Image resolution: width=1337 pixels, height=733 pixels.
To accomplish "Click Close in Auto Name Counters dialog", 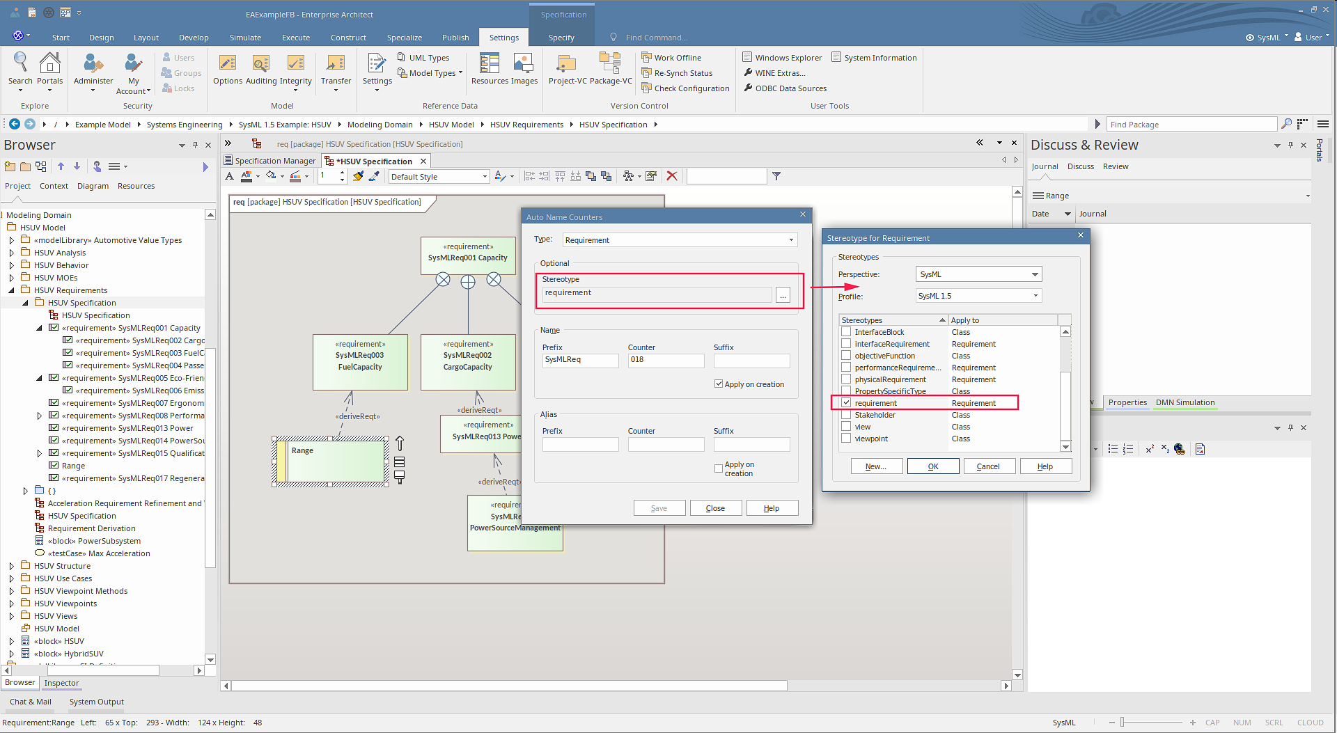I will pyautogui.click(x=715, y=508).
